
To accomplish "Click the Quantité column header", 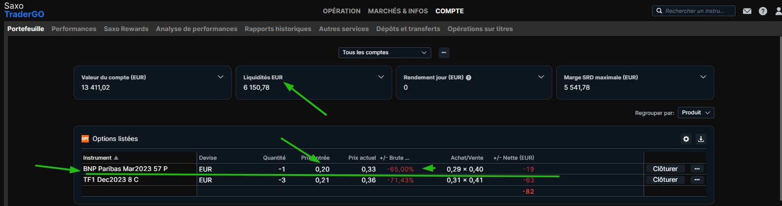I will click(x=274, y=158).
